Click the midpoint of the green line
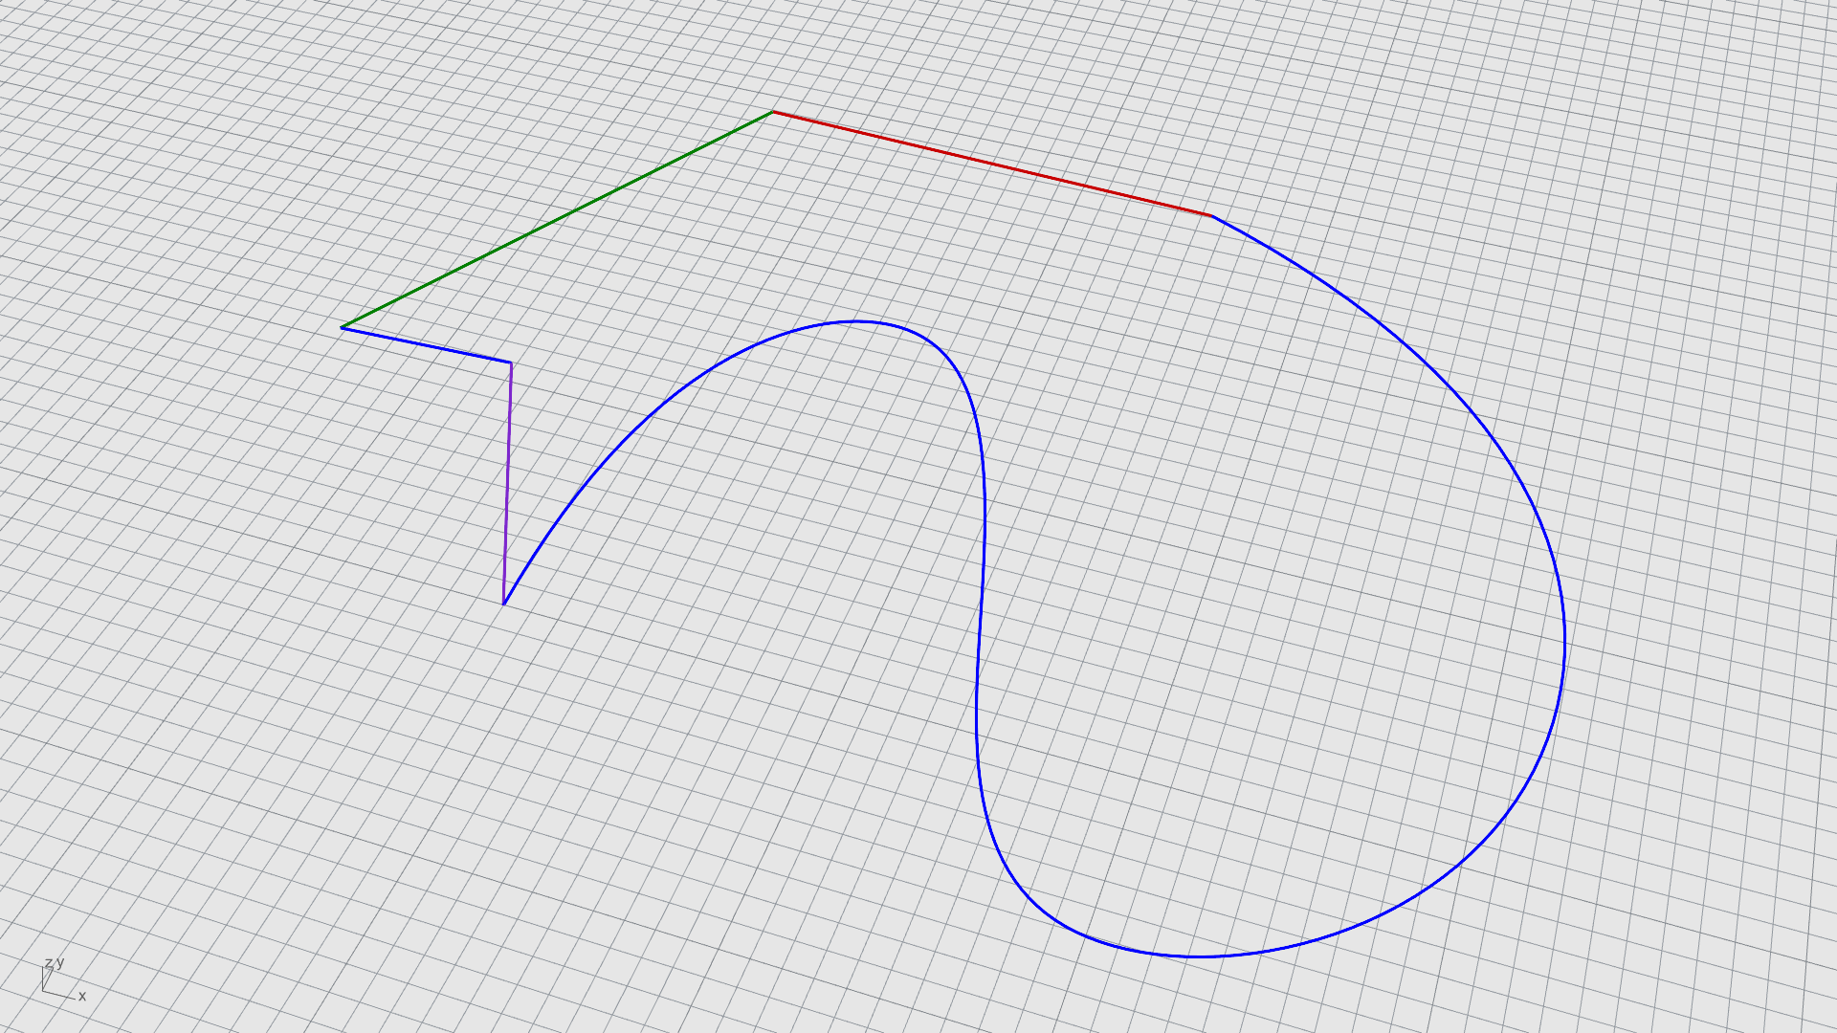1837x1033 pixels. coord(557,220)
